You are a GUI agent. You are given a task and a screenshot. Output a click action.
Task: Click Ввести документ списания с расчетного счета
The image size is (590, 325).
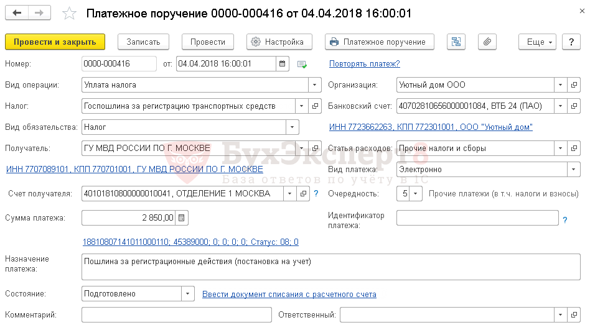pos(289,294)
